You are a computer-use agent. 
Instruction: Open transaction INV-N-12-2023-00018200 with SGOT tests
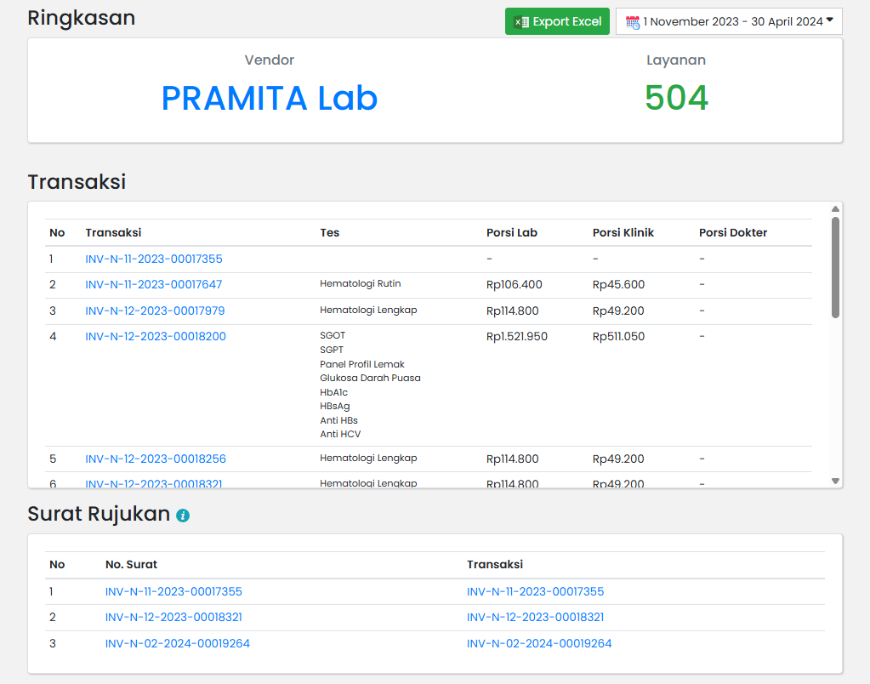pos(156,336)
